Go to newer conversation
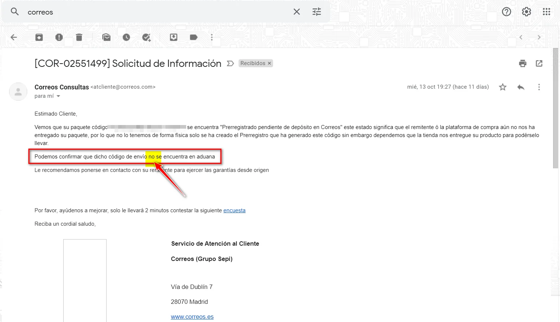This screenshot has width=560, height=322. pos(521,37)
